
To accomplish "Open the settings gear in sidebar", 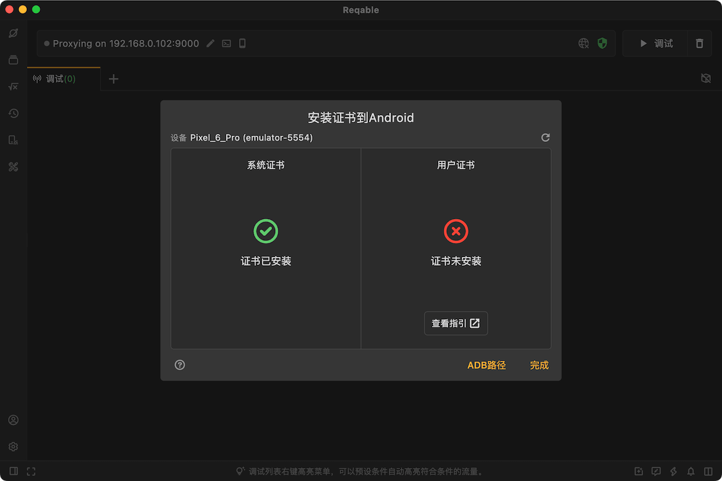I will 13,447.
